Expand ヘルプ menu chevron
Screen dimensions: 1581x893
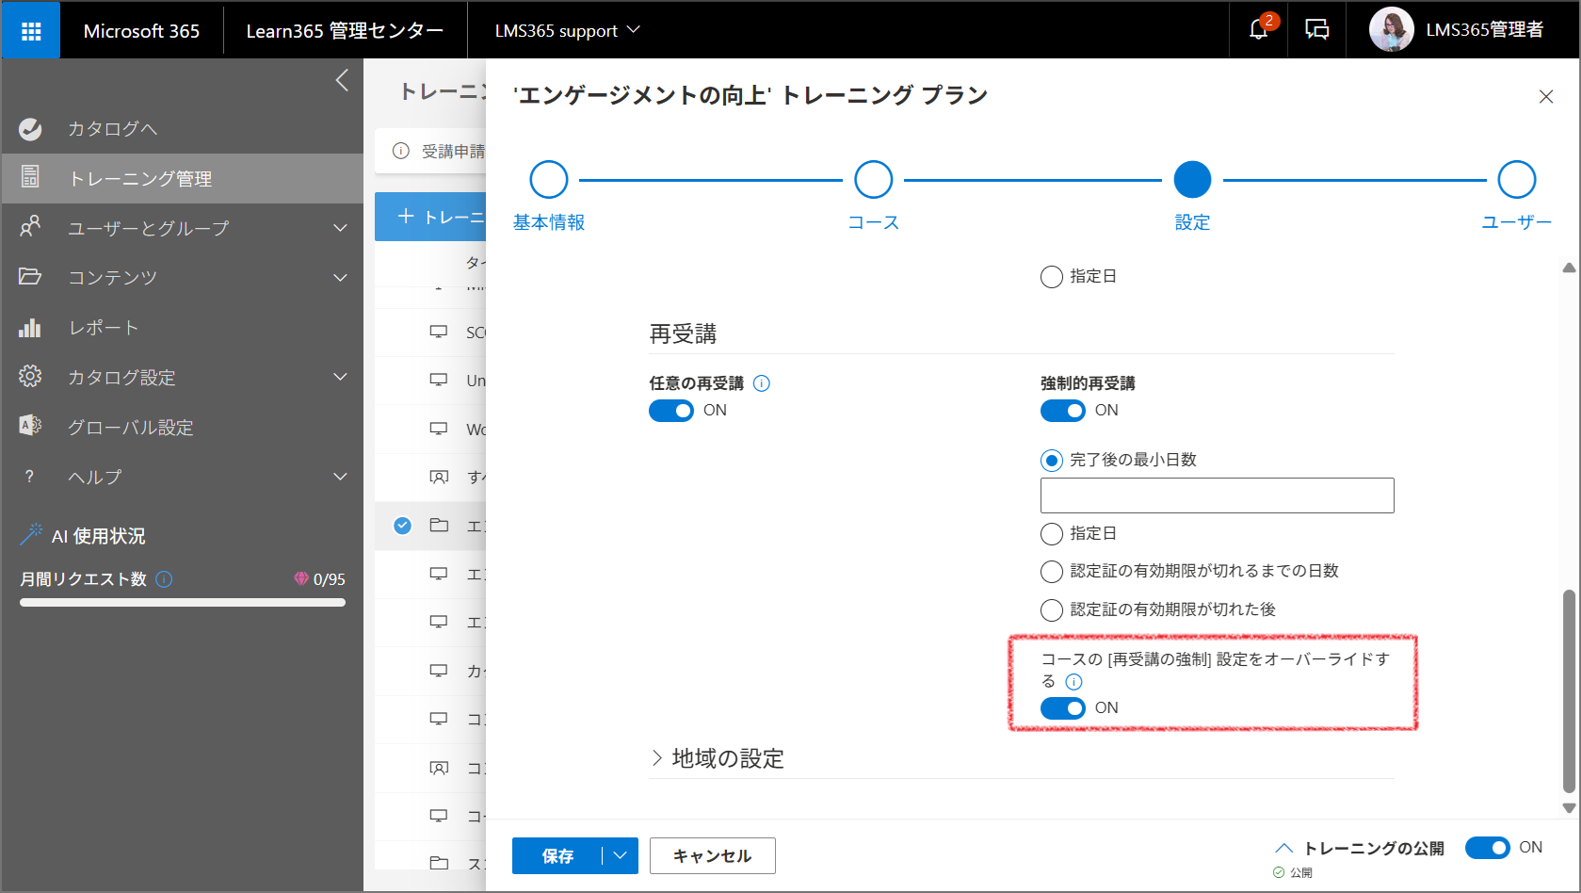point(340,477)
